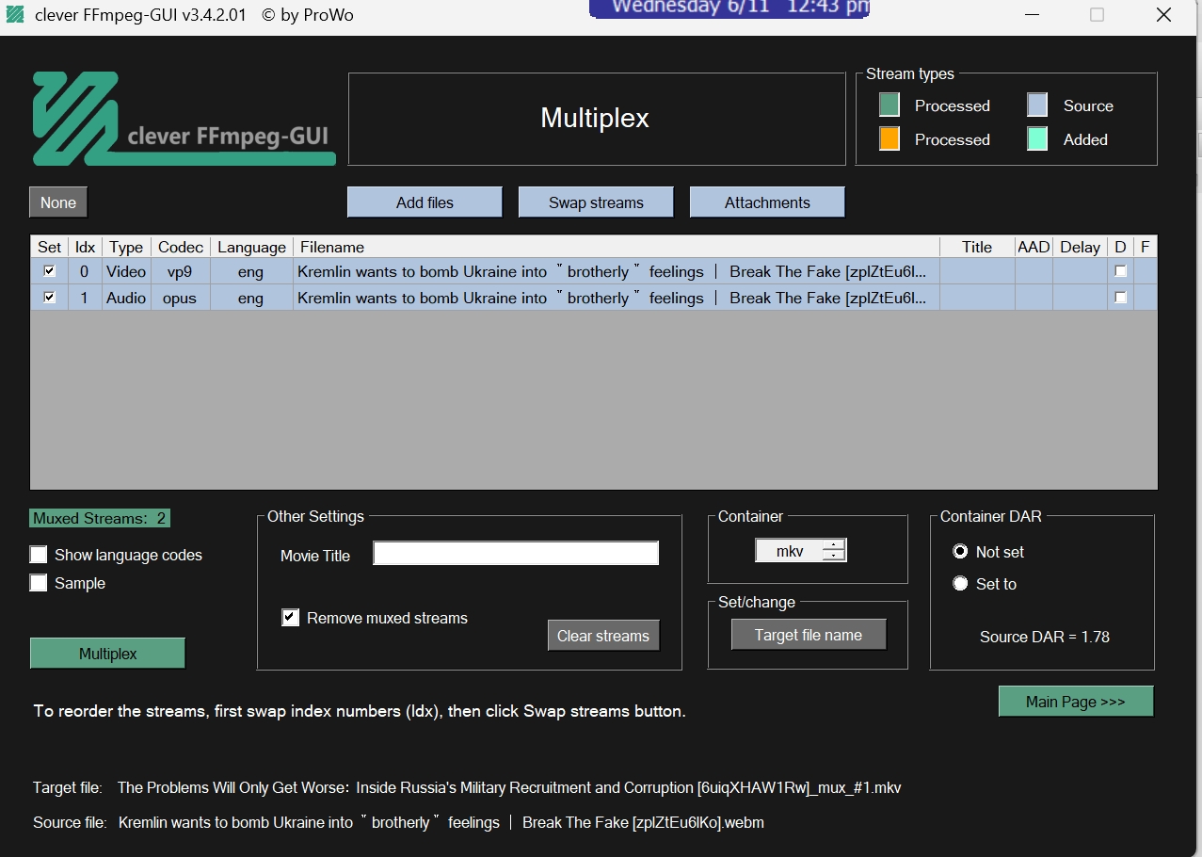Enable Show language codes
Screen dimensions: 1202x857
pyautogui.click(x=39, y=555)
